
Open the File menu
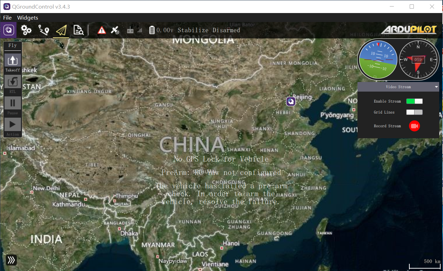pos(7,17)
